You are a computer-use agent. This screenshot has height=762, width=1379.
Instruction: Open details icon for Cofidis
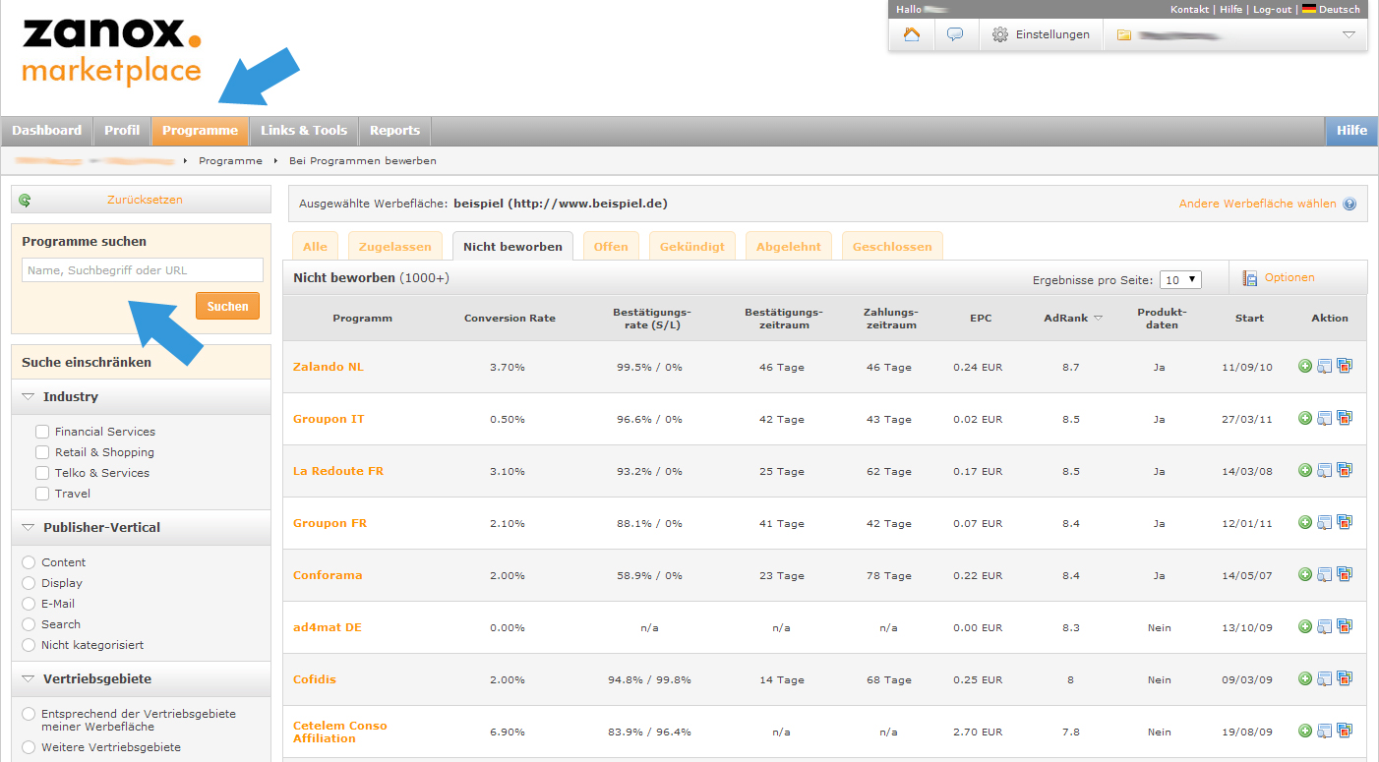[x=1325, y=678]
